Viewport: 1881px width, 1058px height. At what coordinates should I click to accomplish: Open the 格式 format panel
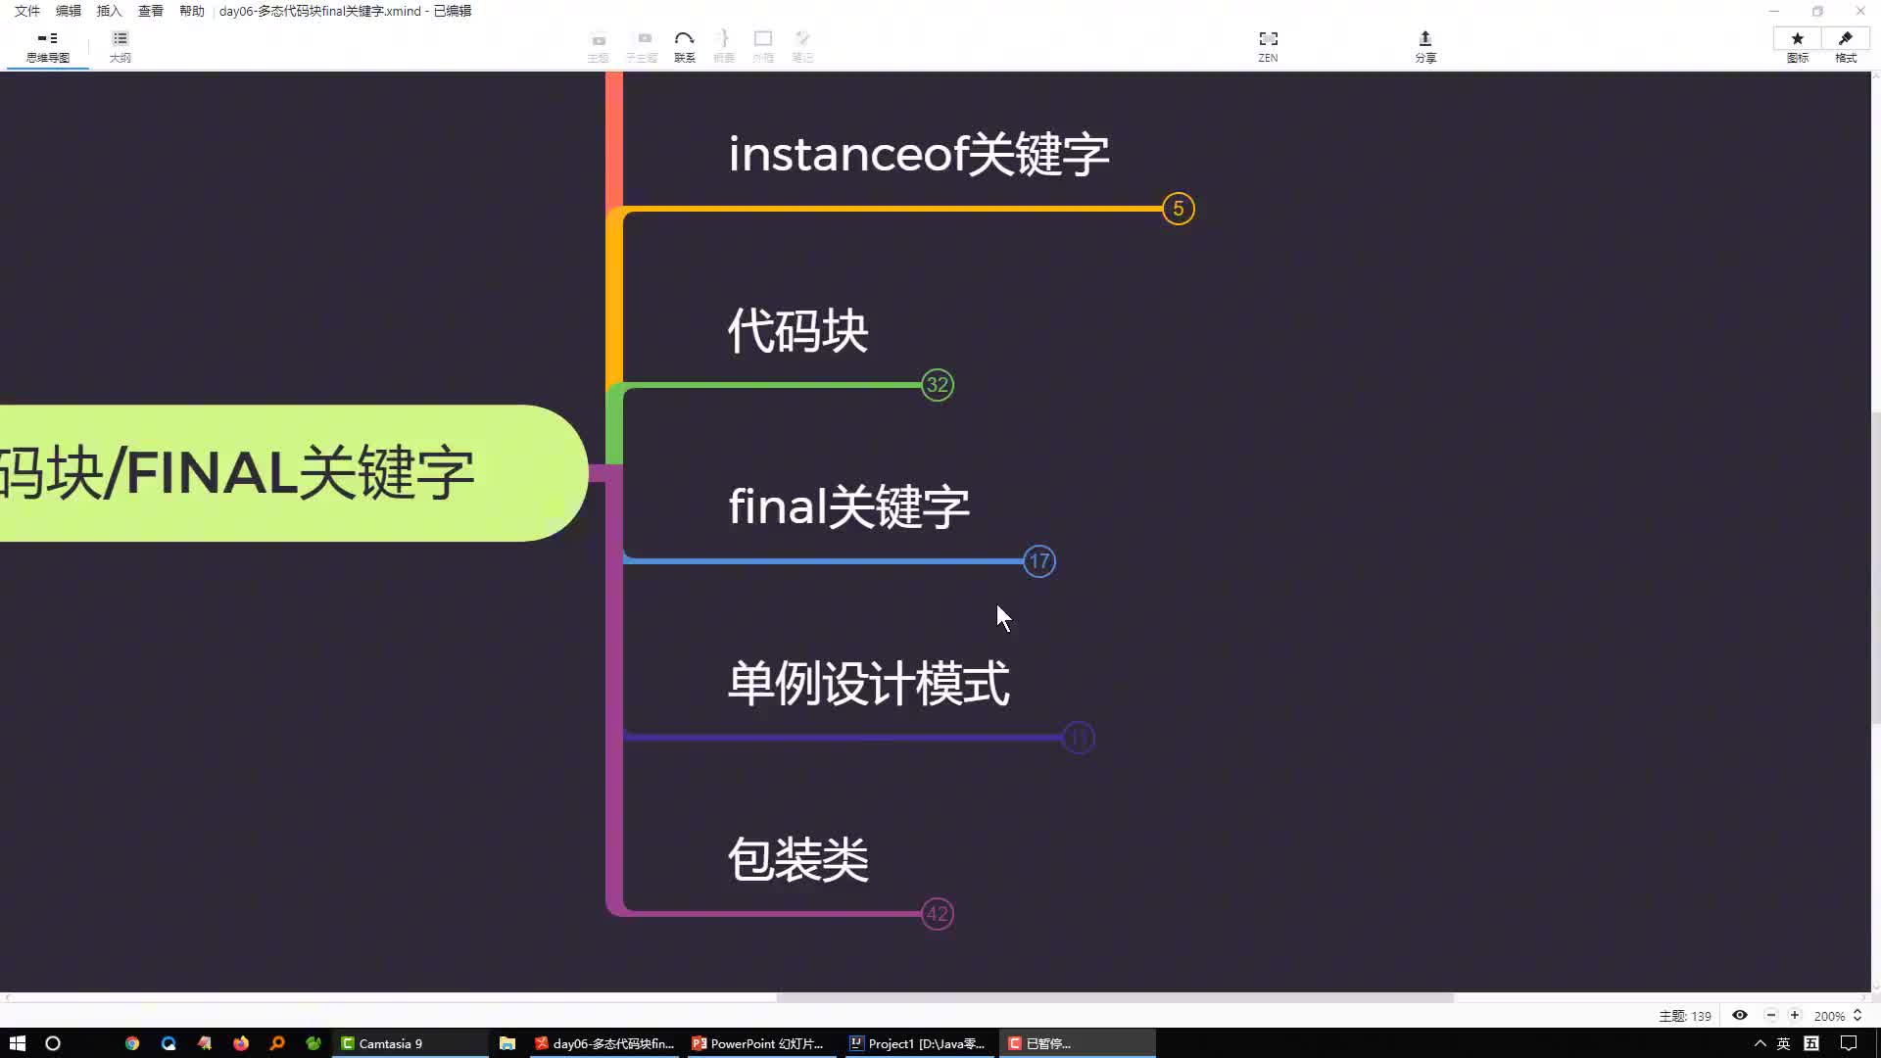[x=1846, y=46]
